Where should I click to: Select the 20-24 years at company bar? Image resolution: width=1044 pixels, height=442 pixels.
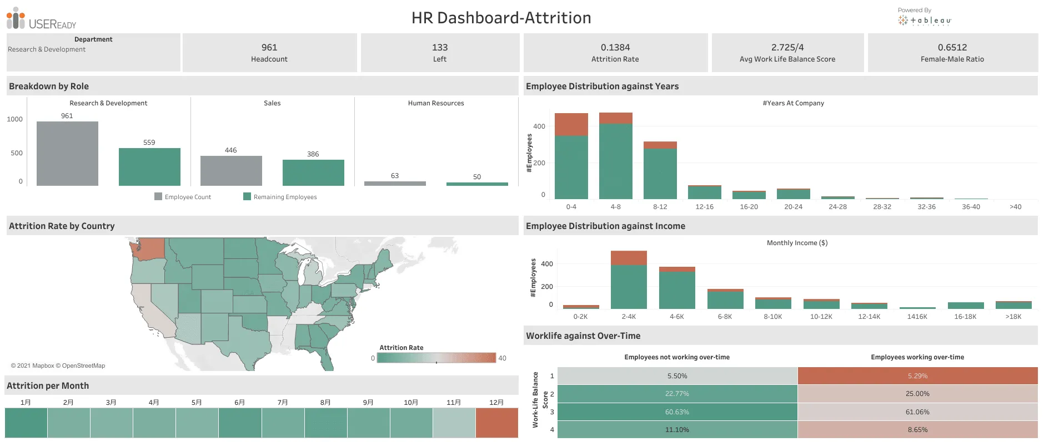[x=794, y=194]
